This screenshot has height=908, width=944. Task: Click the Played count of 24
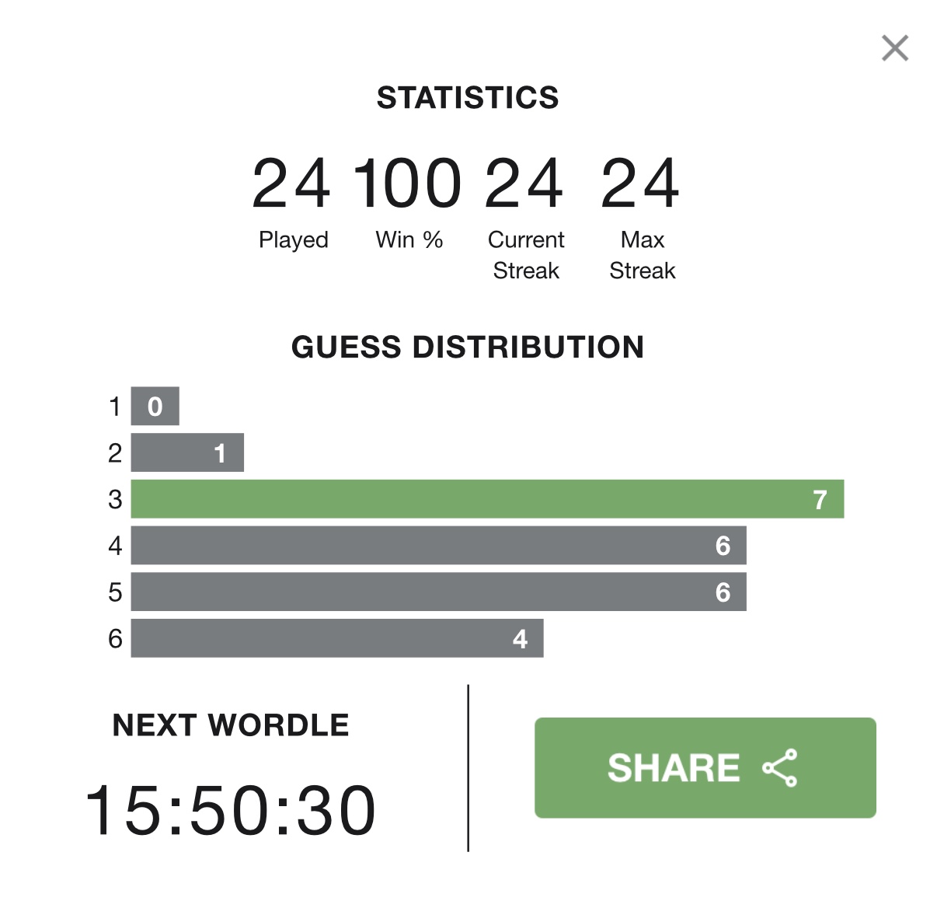pyautogui.click(x=292, y=183)
